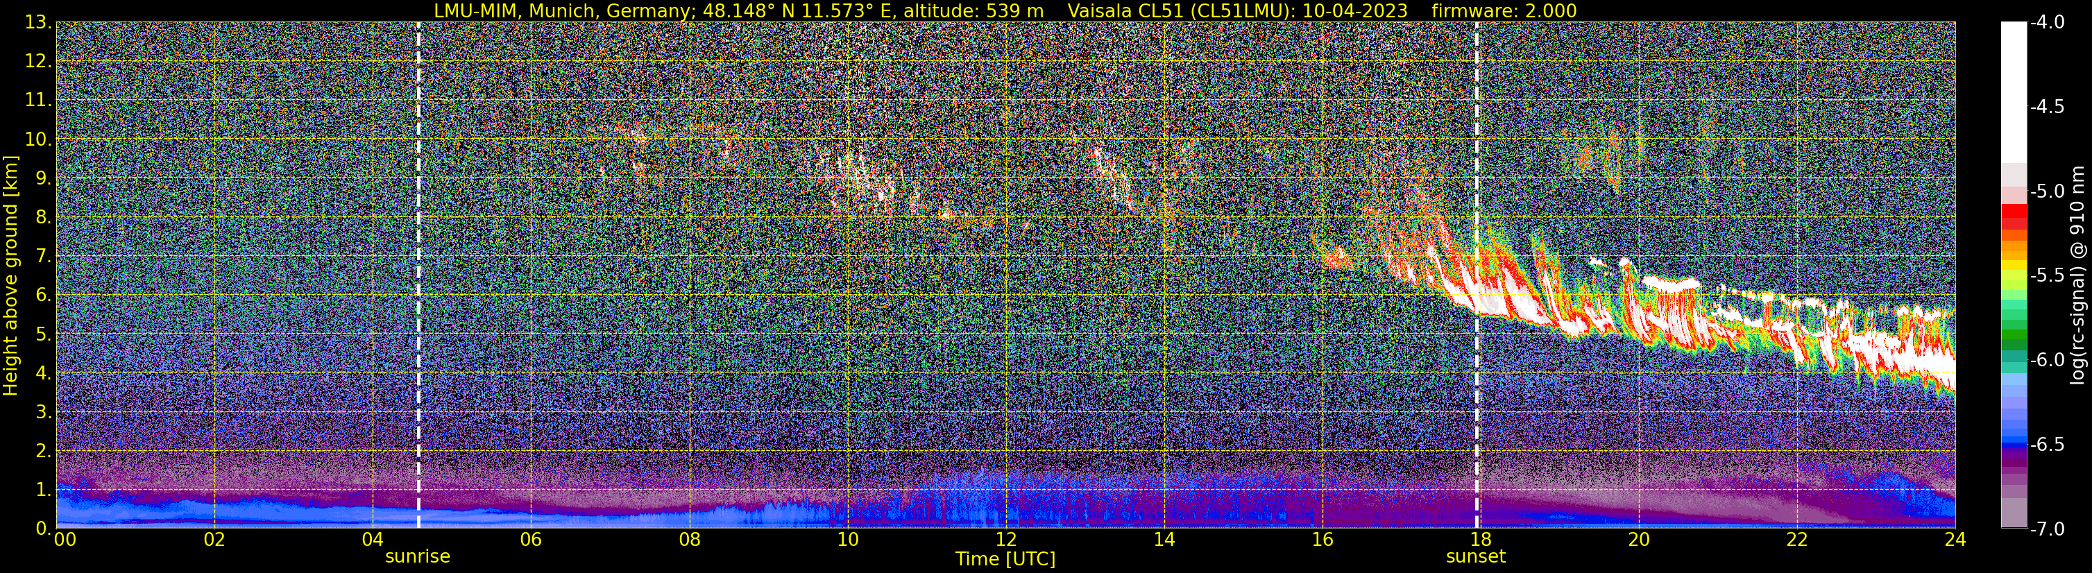Click the '10' time tick label

click(x=847, y=540)
